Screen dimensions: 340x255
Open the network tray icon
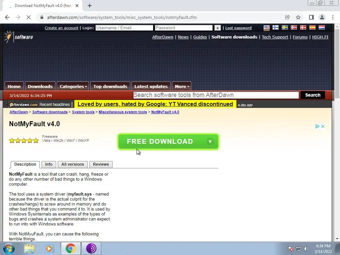click(298, 249)
